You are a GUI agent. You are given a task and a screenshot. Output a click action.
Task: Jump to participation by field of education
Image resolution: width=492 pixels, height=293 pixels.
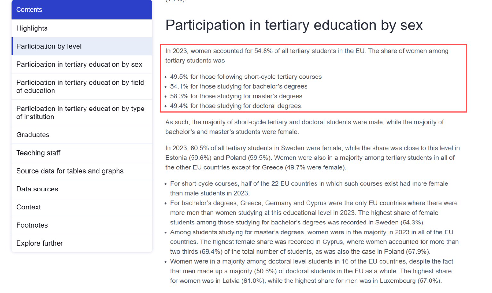80,86
